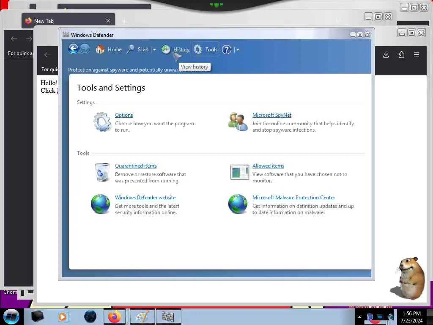
Task: Open the Windows Defender website link
Action: [145, 198]
